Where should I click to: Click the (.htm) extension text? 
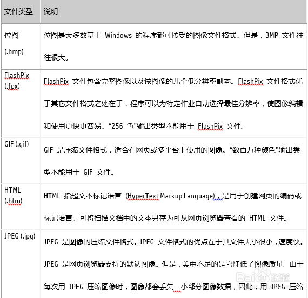(x=14, y=201)
